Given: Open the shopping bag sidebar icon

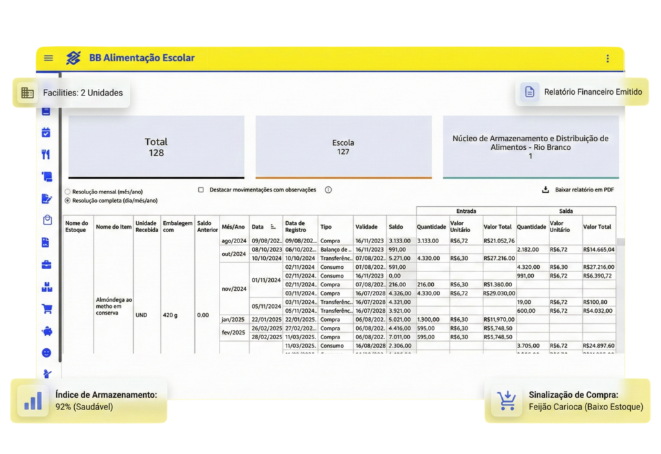Looking at the screenshot, I should click(46, 221).
